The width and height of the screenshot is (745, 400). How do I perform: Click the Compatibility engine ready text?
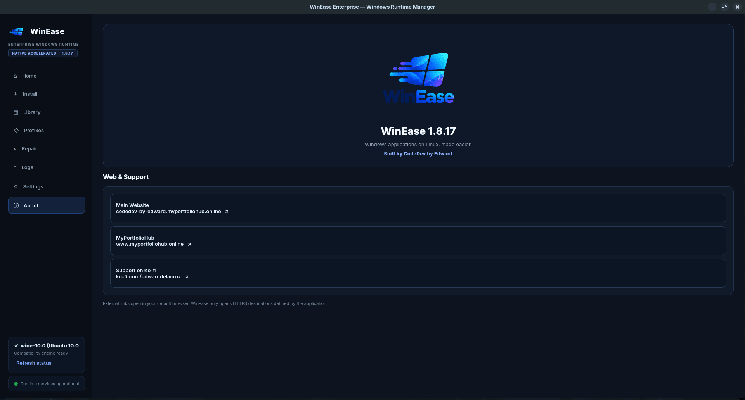[x=41, y=353]
